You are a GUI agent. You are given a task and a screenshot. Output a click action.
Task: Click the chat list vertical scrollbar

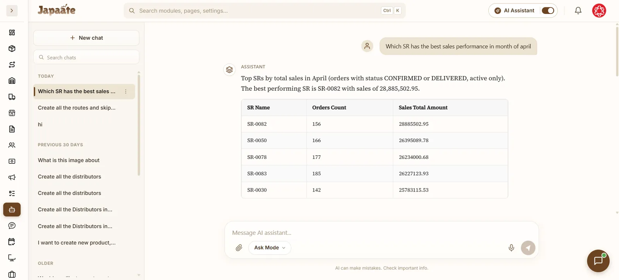(x=139, y=124)
